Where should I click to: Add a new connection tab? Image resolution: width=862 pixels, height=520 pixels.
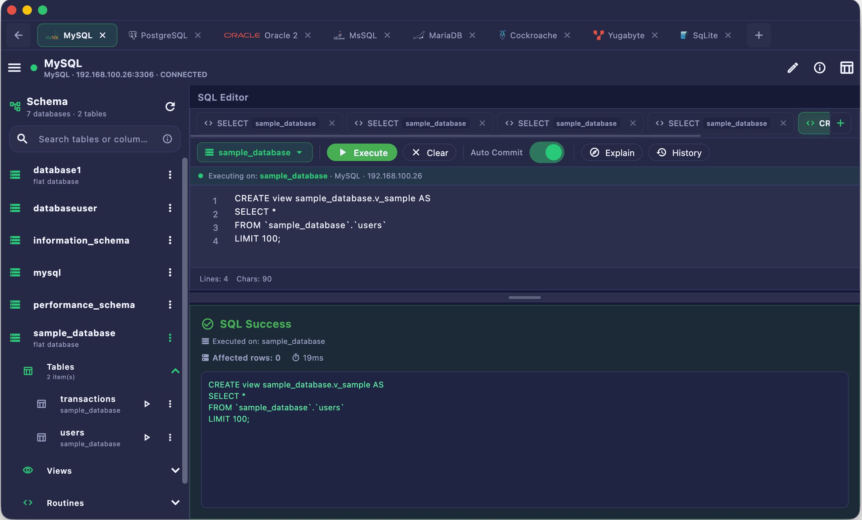click(758, 35)
